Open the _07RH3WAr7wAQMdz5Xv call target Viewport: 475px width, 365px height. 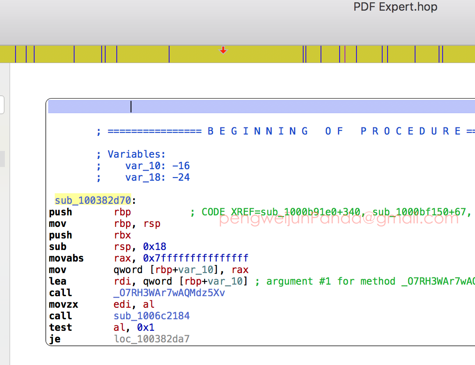click(x=169, y=293)
